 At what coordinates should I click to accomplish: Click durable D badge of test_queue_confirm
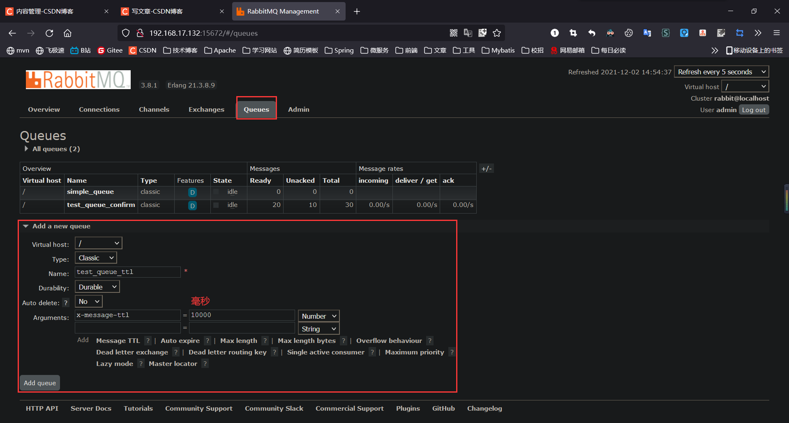click(192, 205)
